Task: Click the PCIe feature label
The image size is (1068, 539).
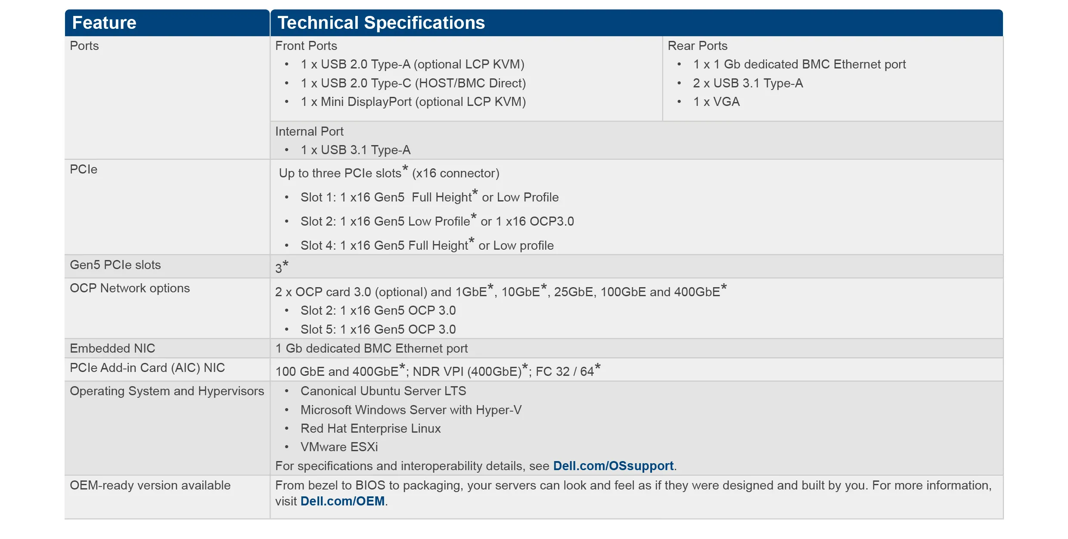Action: 84,169
